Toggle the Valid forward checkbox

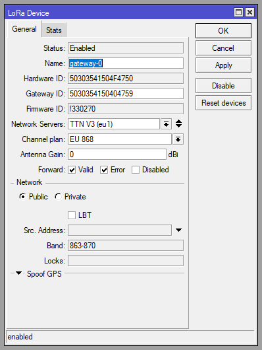[72, 170]
